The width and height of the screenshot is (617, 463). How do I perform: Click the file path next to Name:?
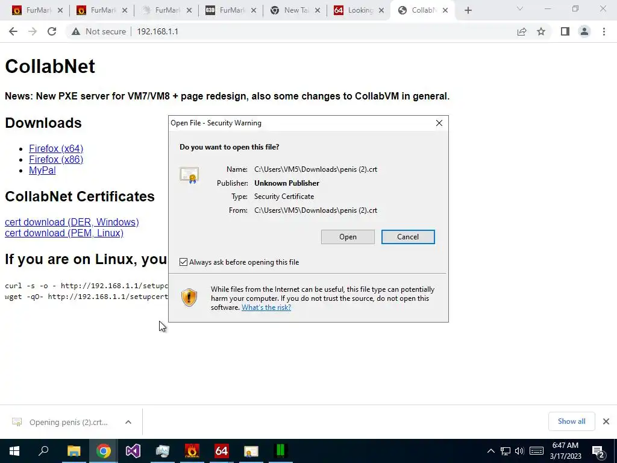[316, 169]
